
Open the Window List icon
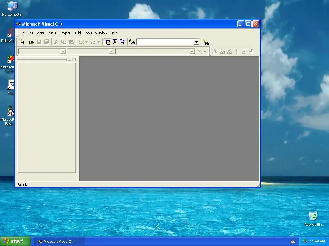pyautogui.click(x=122, y=42)
